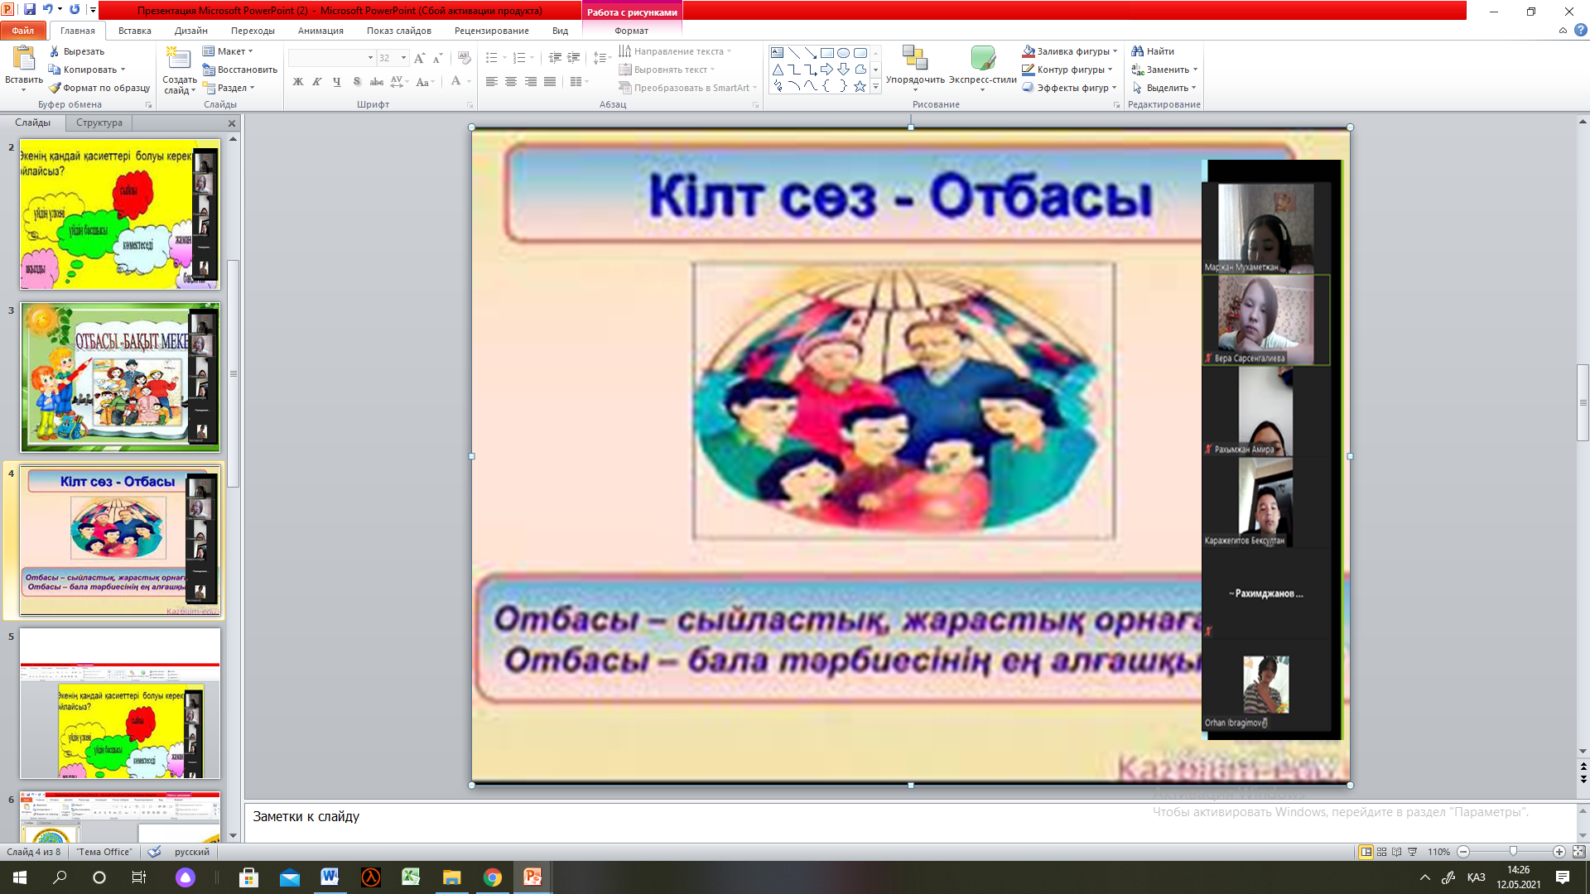This screenshot has width=1590, height=894.
Task: Click Reset (Восстановить) slide button
Action: tap(239, 70)
